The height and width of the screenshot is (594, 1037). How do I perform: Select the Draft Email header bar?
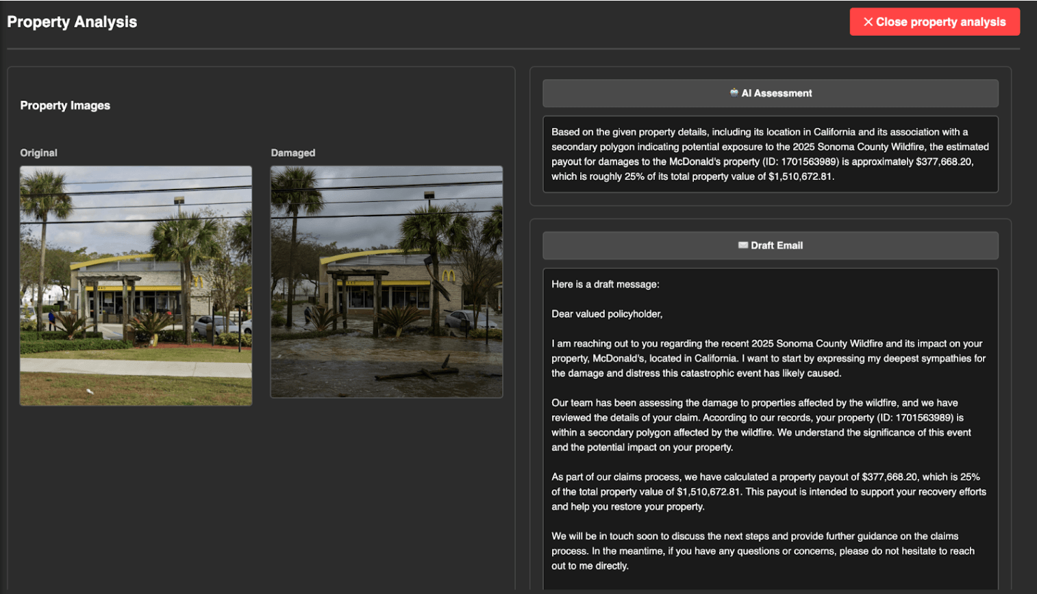click(771, 246)
